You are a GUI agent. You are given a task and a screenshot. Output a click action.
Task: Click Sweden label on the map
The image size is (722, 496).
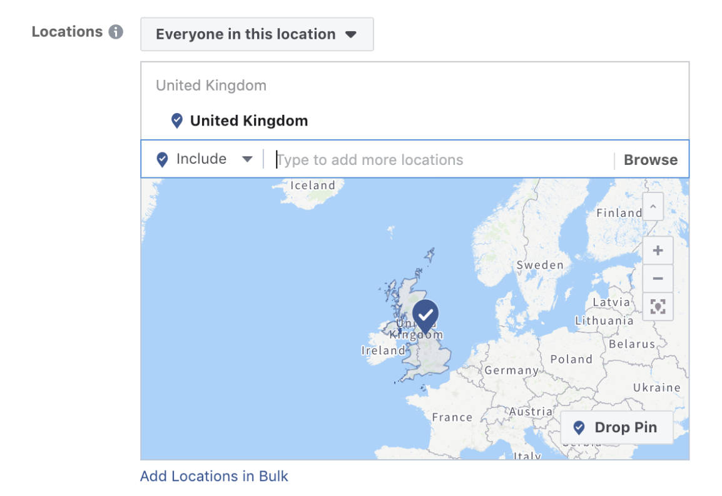pyautogui.click(x=540, y=265)
